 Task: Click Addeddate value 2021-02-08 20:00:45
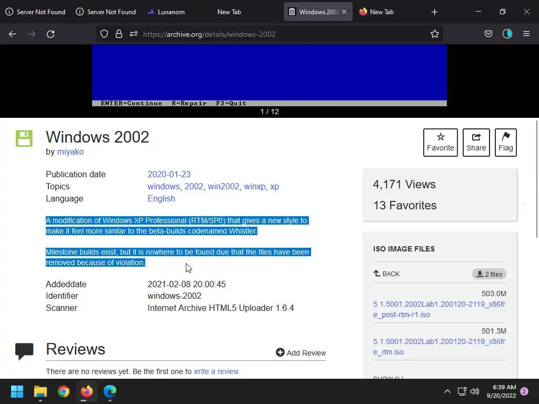187,284
